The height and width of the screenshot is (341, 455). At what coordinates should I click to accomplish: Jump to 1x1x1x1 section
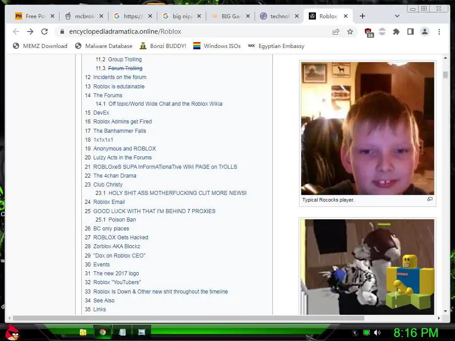(x=103, y=140)
